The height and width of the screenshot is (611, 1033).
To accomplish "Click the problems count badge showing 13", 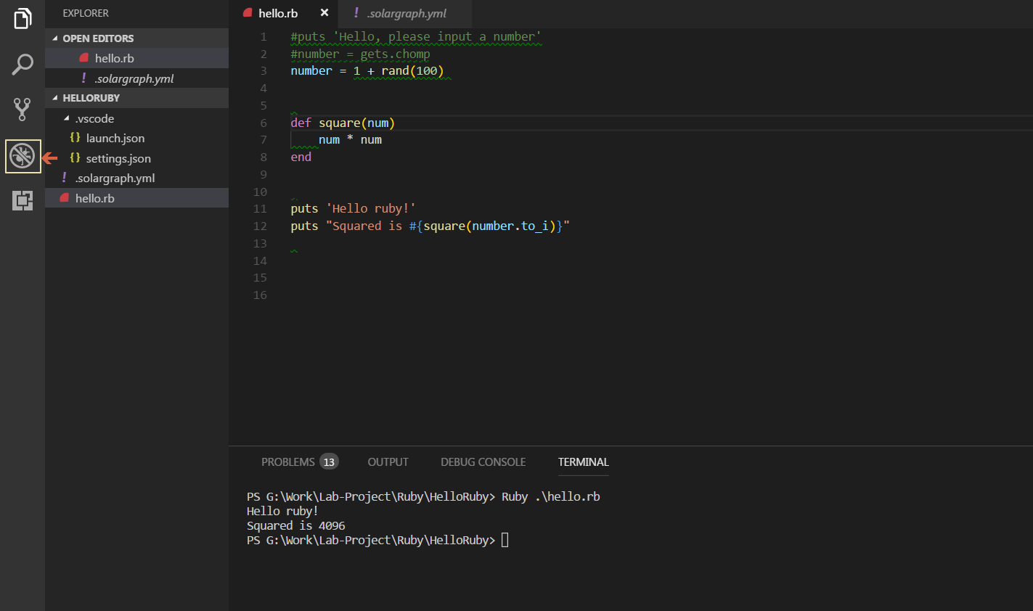I will pos(330,462).
